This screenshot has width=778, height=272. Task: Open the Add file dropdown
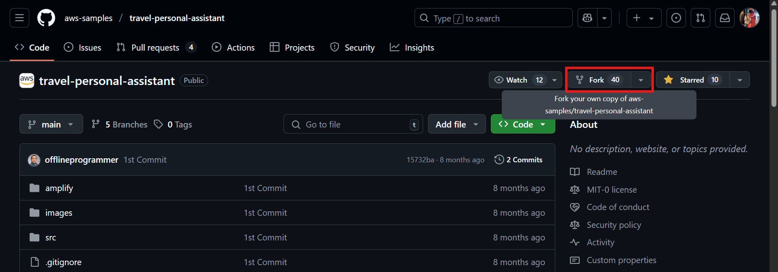point(457,124)
